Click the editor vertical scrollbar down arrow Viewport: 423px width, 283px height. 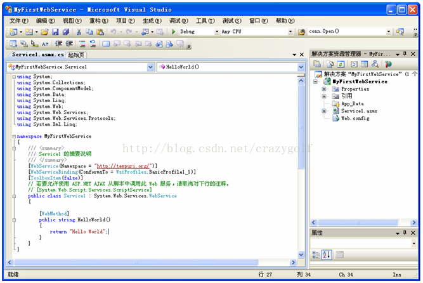point(301,254)
